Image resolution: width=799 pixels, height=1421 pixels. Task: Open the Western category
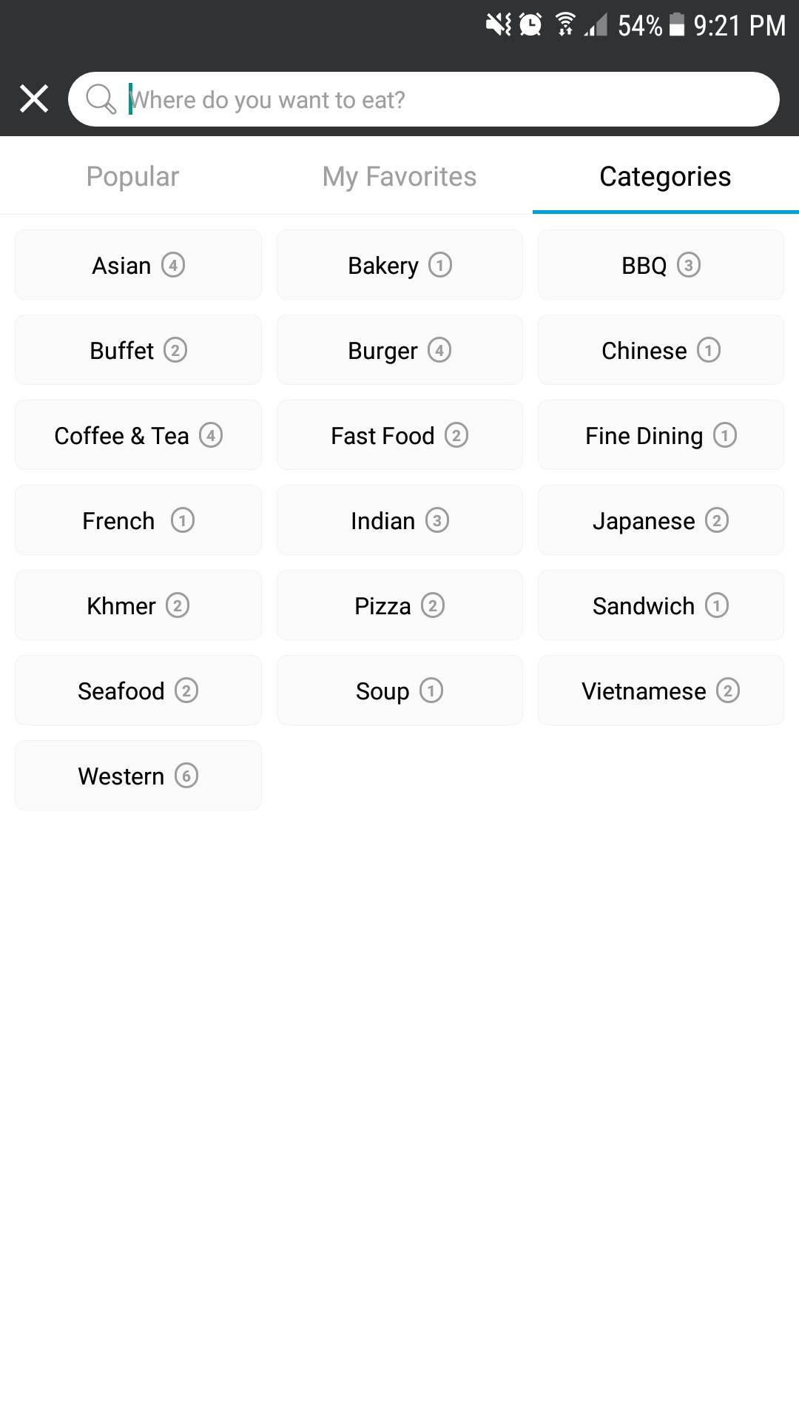coord(138,776)
